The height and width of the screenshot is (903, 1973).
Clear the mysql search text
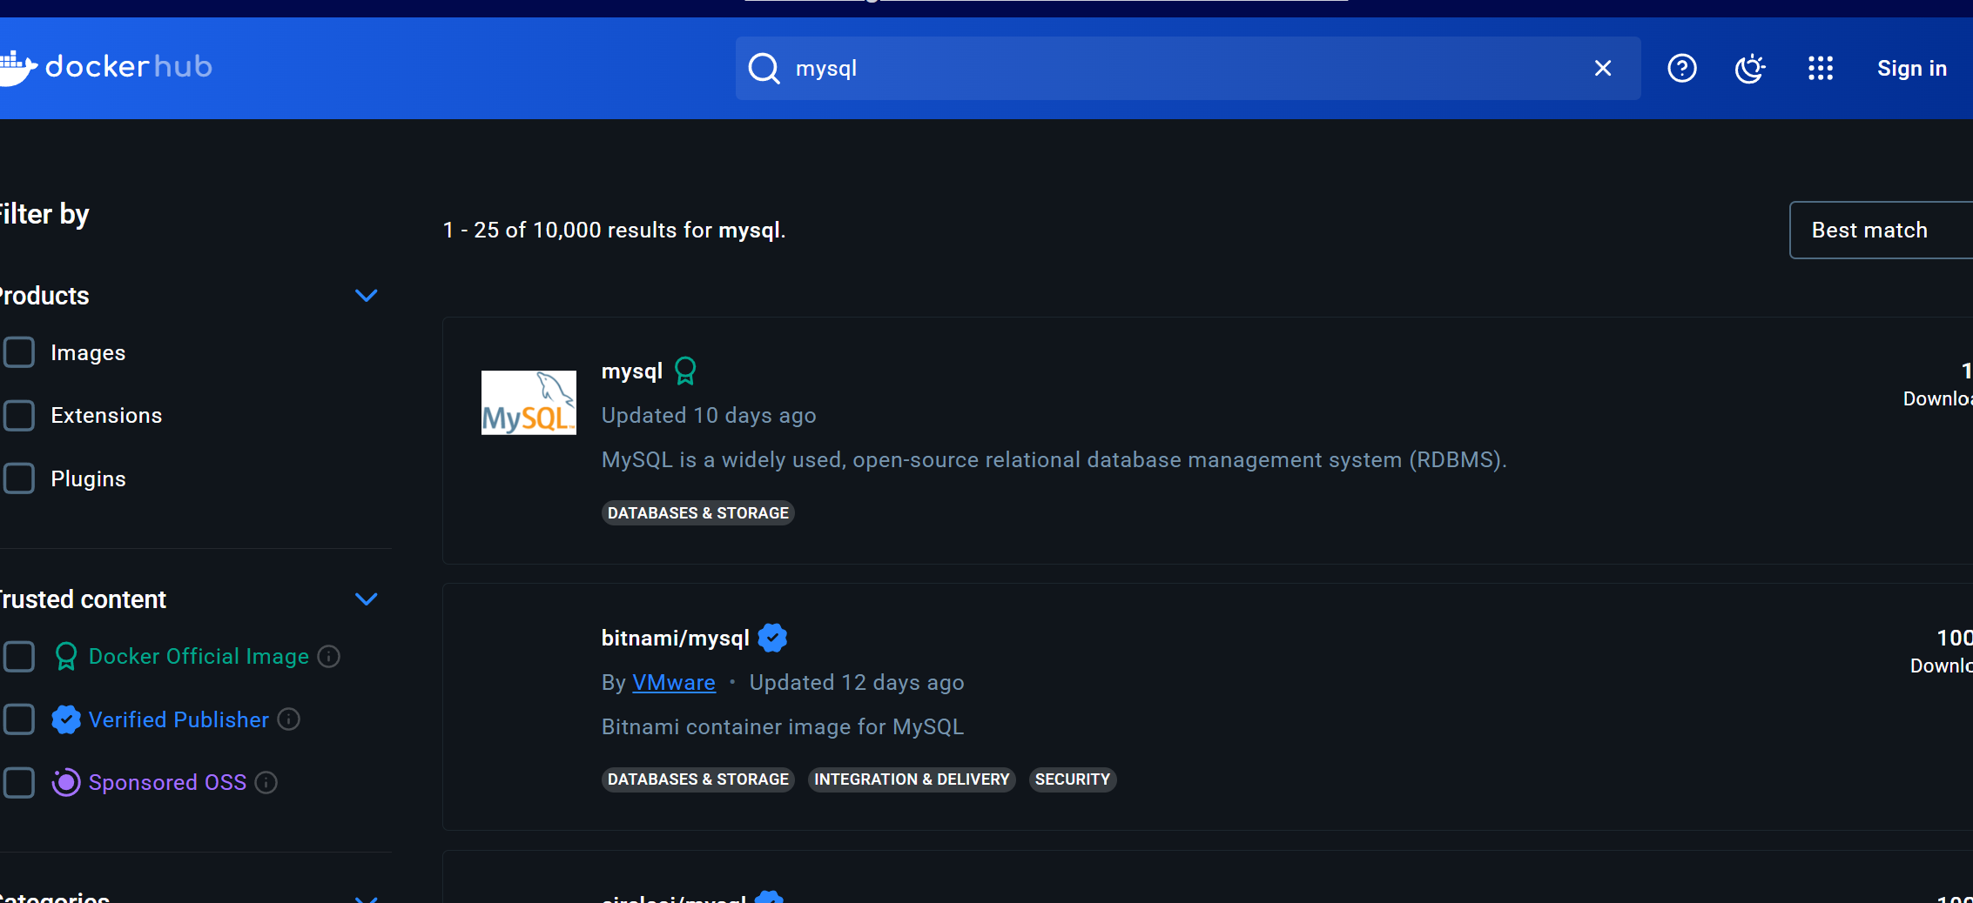(1603, 68)
